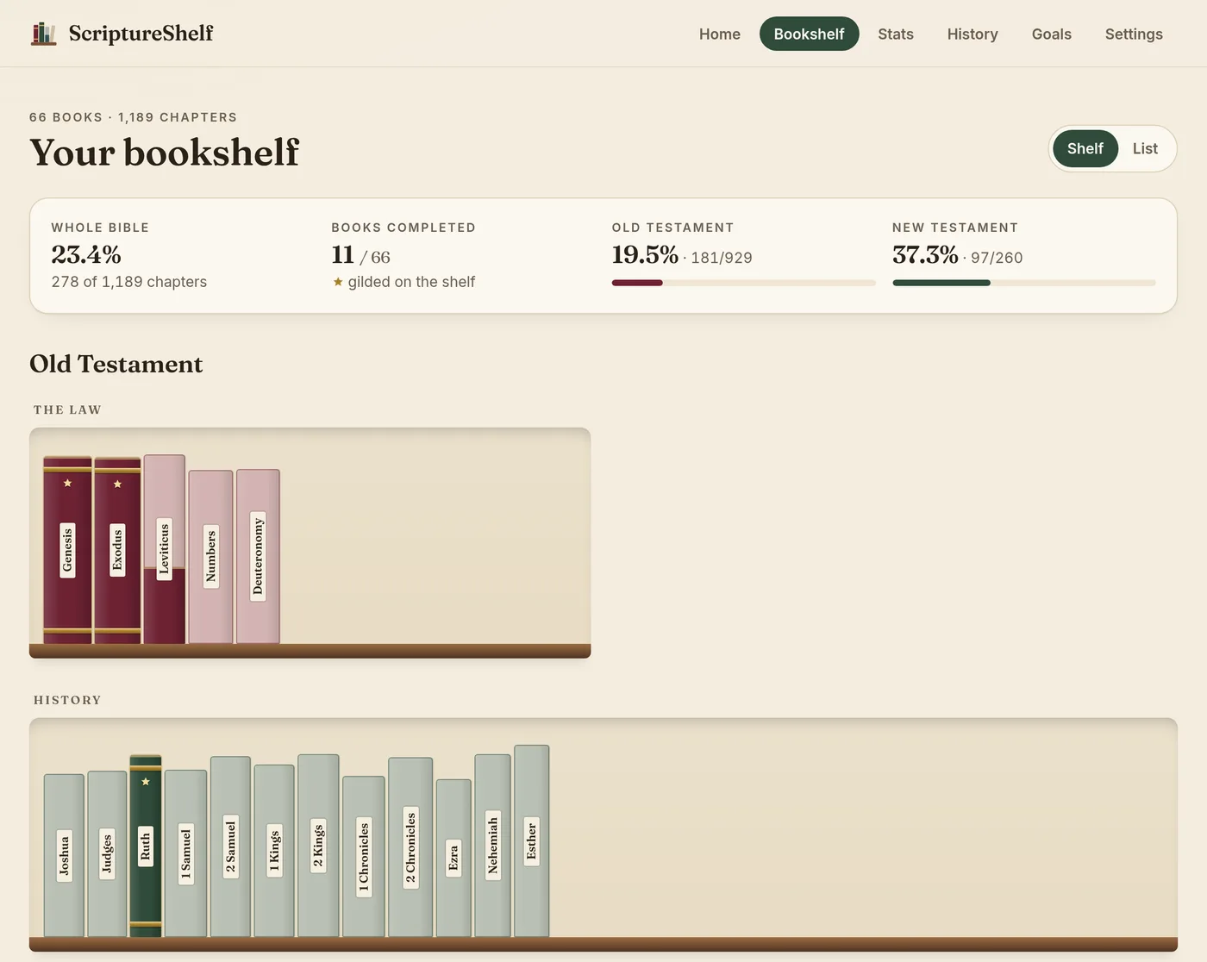This screenshot has height=962, width=1207.
Task: Open the completed Ruth book
Action: [146, 846]
